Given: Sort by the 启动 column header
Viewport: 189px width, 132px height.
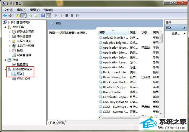Looking at the screenshot, I should click(155, 32).
